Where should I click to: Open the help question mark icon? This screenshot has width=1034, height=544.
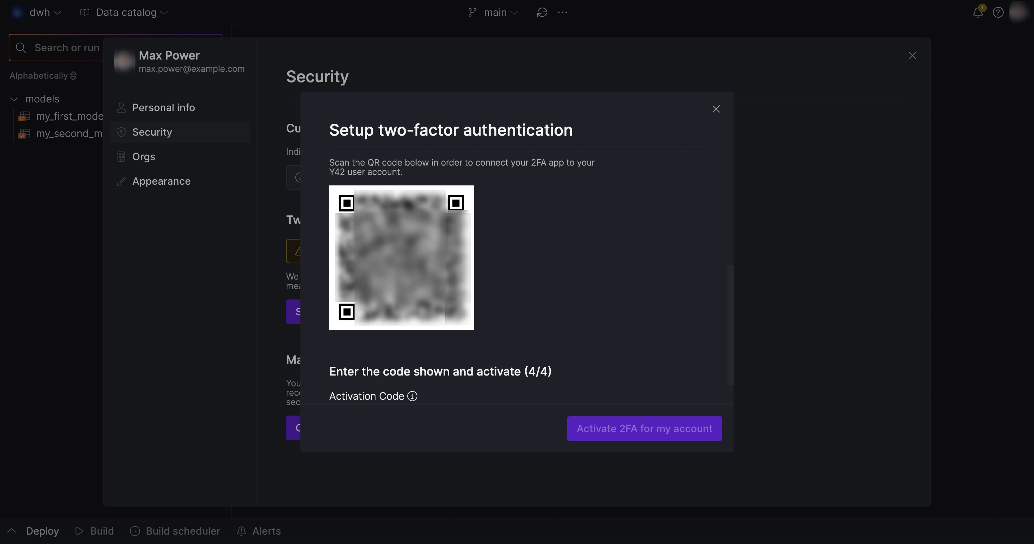[998, 12]
